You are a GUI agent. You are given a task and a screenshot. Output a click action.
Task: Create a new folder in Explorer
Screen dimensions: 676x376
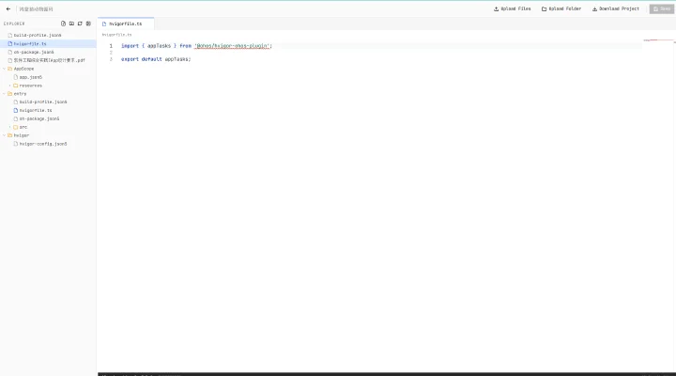[71, 23]
